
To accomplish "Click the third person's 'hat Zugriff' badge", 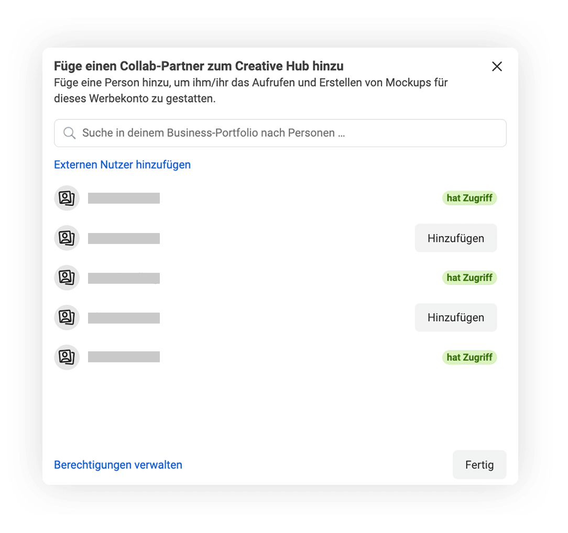I will [469, 277].
